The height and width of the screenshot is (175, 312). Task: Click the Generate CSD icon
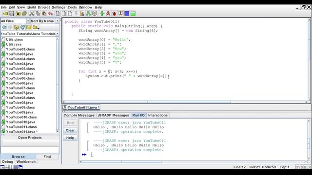(x=58, y=14)
